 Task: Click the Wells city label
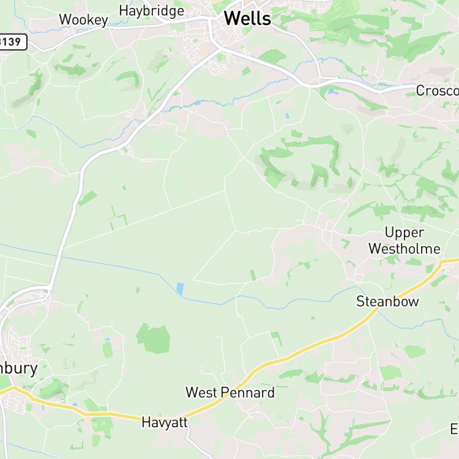tap(247, 18)
